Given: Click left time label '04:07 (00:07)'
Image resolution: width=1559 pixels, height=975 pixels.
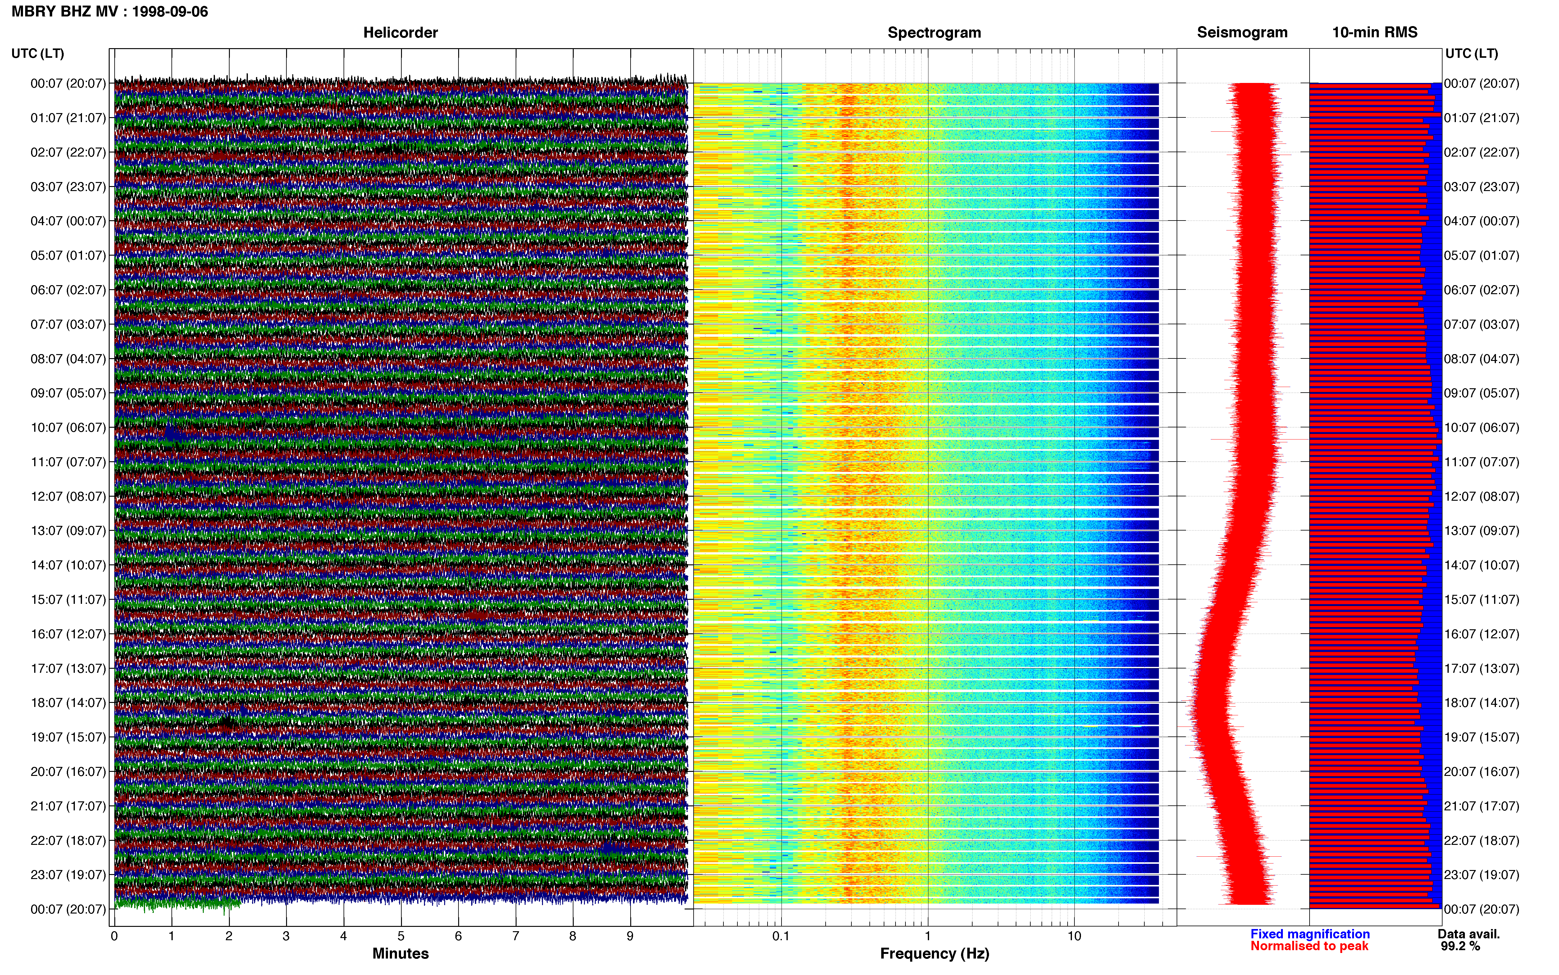Looking at the screenshot, I should pos(68,221).
